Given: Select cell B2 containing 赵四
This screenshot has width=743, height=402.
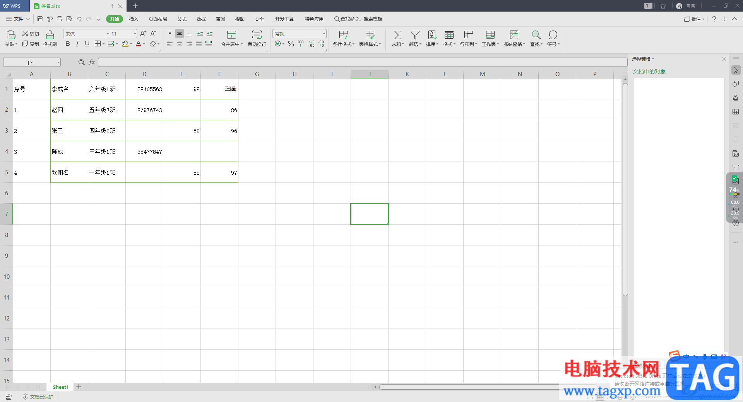Looking at the screenshot, I should pos(69,110).
